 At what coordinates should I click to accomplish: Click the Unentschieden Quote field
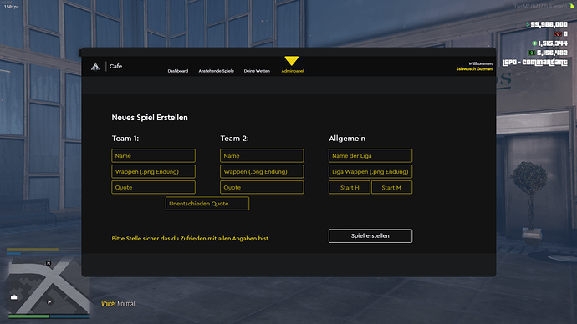[x=207, y=204]
